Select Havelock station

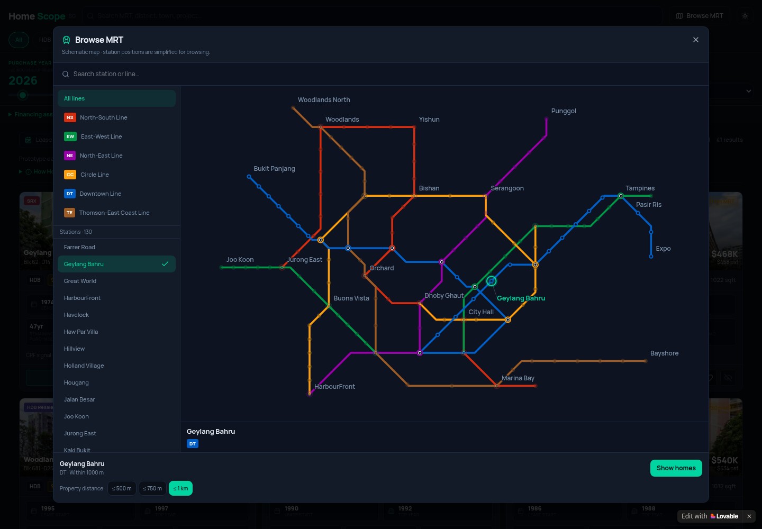[116, 315]
